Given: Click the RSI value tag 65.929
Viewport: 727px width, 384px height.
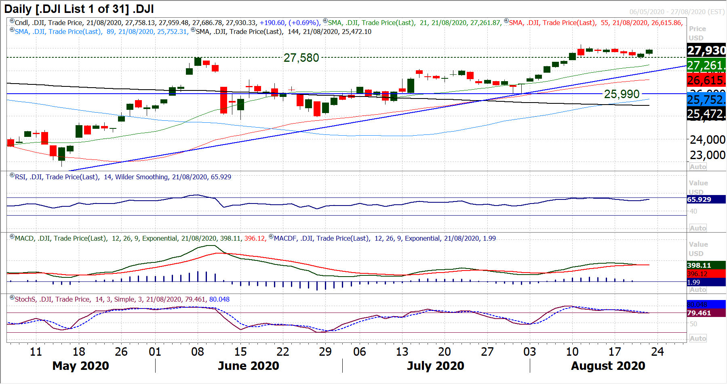Looking at the screenshot, I should click(706, 199).
